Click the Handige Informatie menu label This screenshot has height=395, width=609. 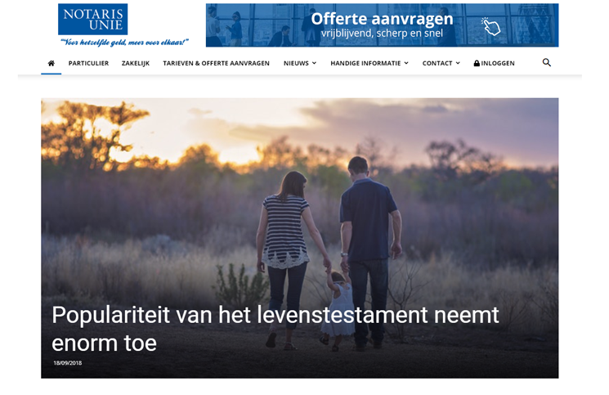pyautogui.click(x=365, y=63)
